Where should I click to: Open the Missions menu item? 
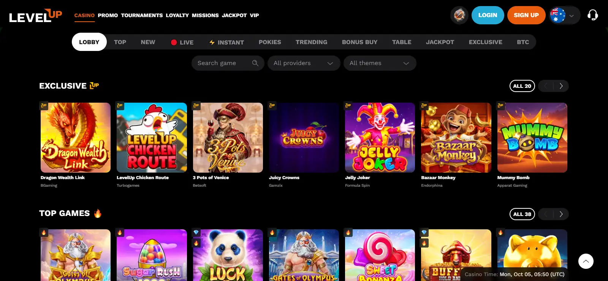(x=205, y=16)
